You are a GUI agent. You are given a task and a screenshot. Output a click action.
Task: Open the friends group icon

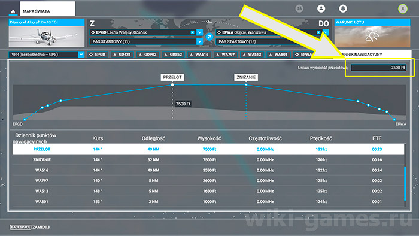(299, 8)
